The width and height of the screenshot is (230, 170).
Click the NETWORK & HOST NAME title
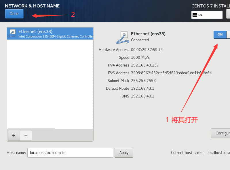point(32,6)
